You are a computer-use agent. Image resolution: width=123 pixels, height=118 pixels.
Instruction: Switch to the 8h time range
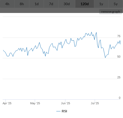[x=22, y=4]
